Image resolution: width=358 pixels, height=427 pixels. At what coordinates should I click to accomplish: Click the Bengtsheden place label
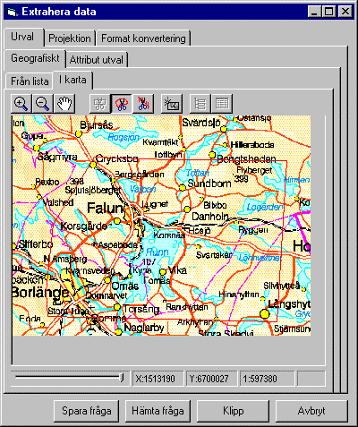coord(246,159)
